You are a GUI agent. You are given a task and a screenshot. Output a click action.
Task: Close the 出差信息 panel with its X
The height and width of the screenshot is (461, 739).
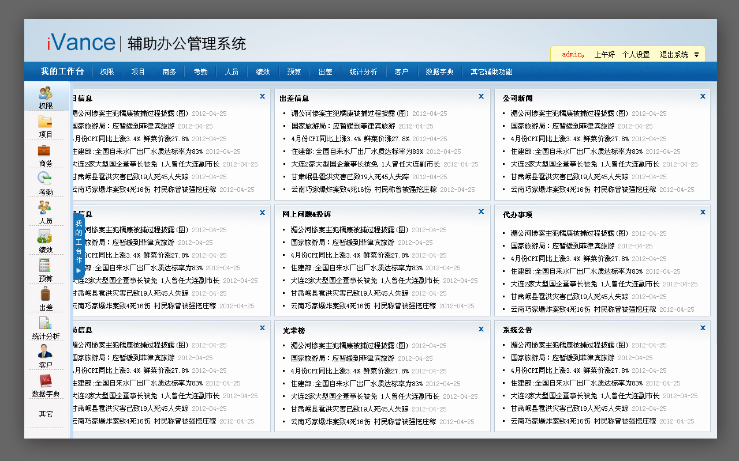[x=481, y=96]
